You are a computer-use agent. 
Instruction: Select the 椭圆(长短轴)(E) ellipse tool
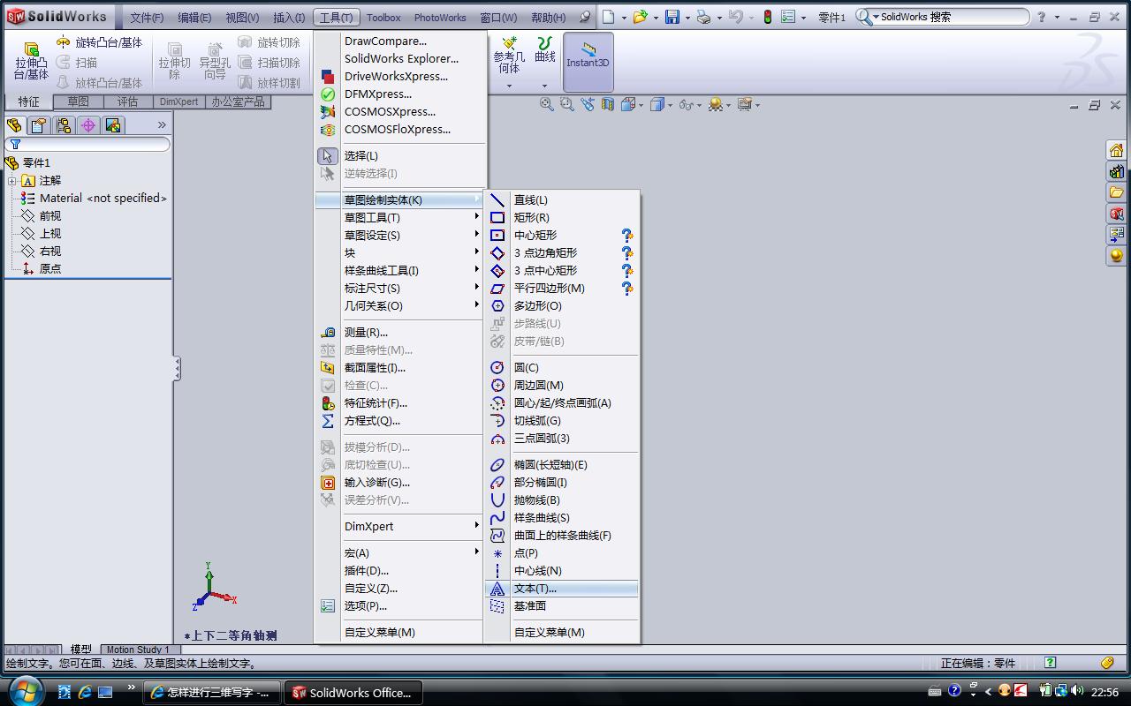point(562,465)
